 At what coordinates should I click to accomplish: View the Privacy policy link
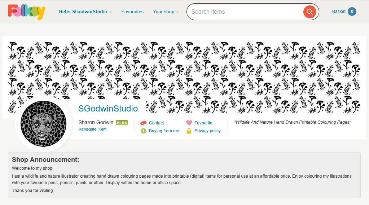coord(207,131)
